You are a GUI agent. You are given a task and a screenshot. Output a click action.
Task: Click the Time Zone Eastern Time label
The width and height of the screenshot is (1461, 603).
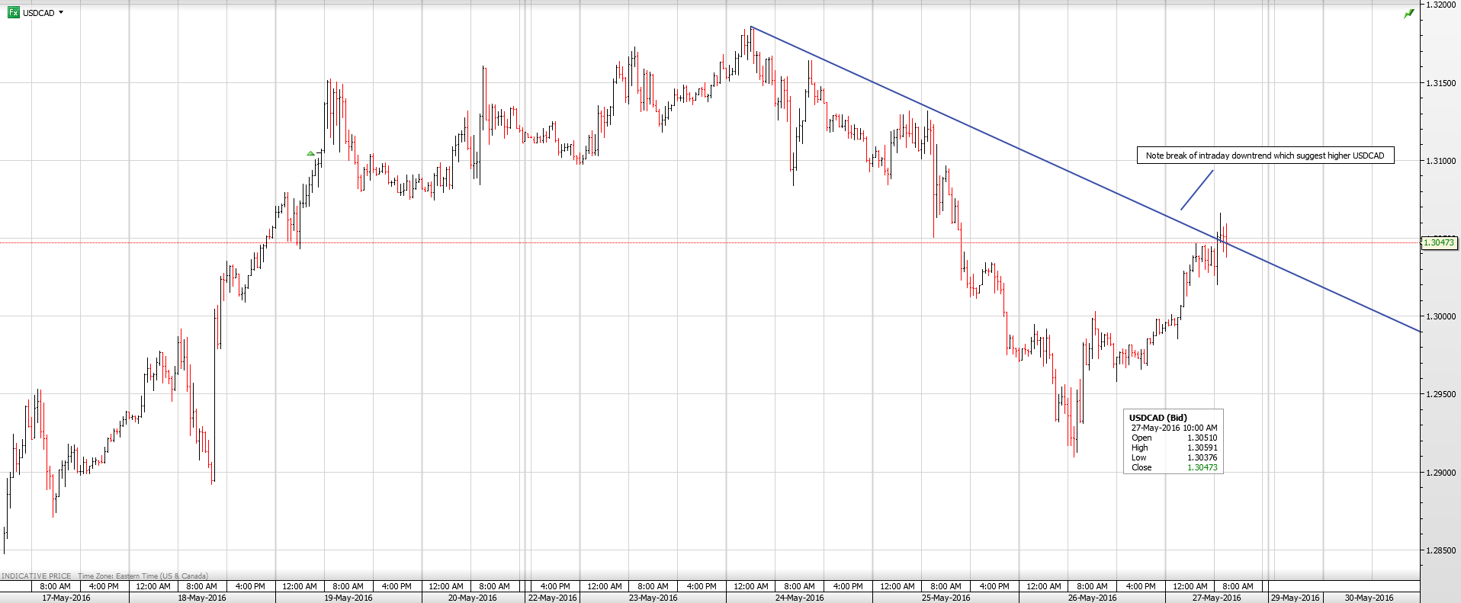tap(143, 576)
